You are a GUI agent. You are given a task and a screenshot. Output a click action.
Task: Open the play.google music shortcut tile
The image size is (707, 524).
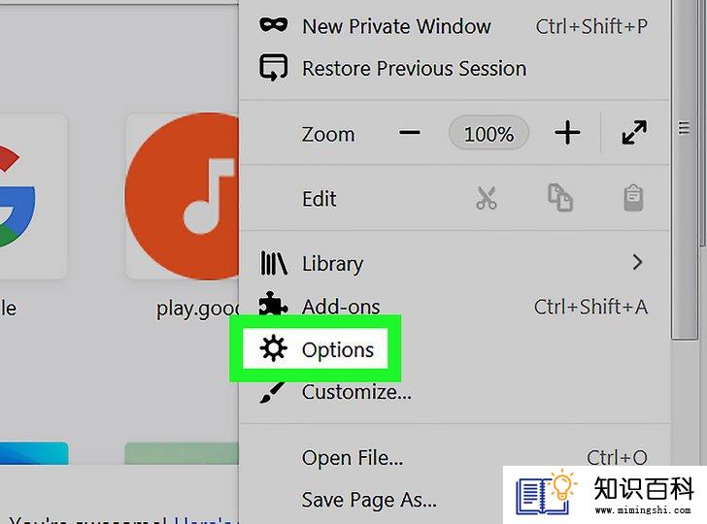pos(182,196)
